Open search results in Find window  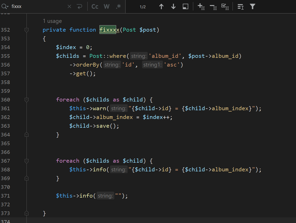(186, 7)
